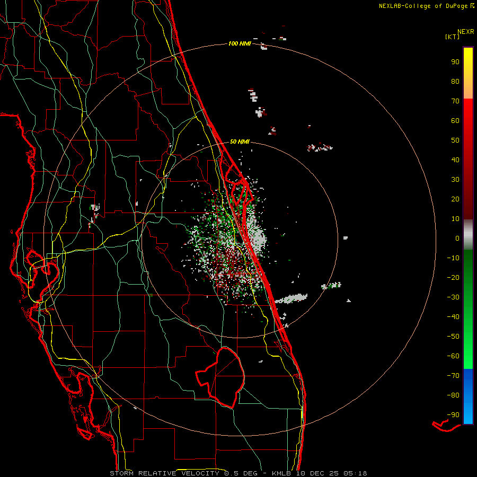This screenshot has width=477, height=477.
Task: Click the -80 value on the velocity scale
Action: click(453, 395)
